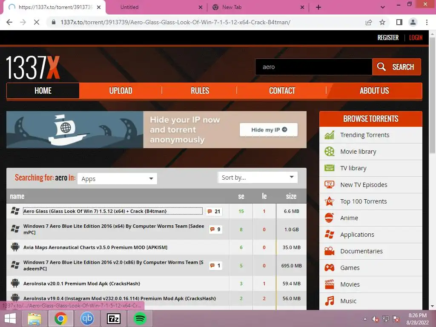The width and height of the screenshot is (436, 327).
Task: Click the 1337X site logo
Action: click(x=33, y=68)
